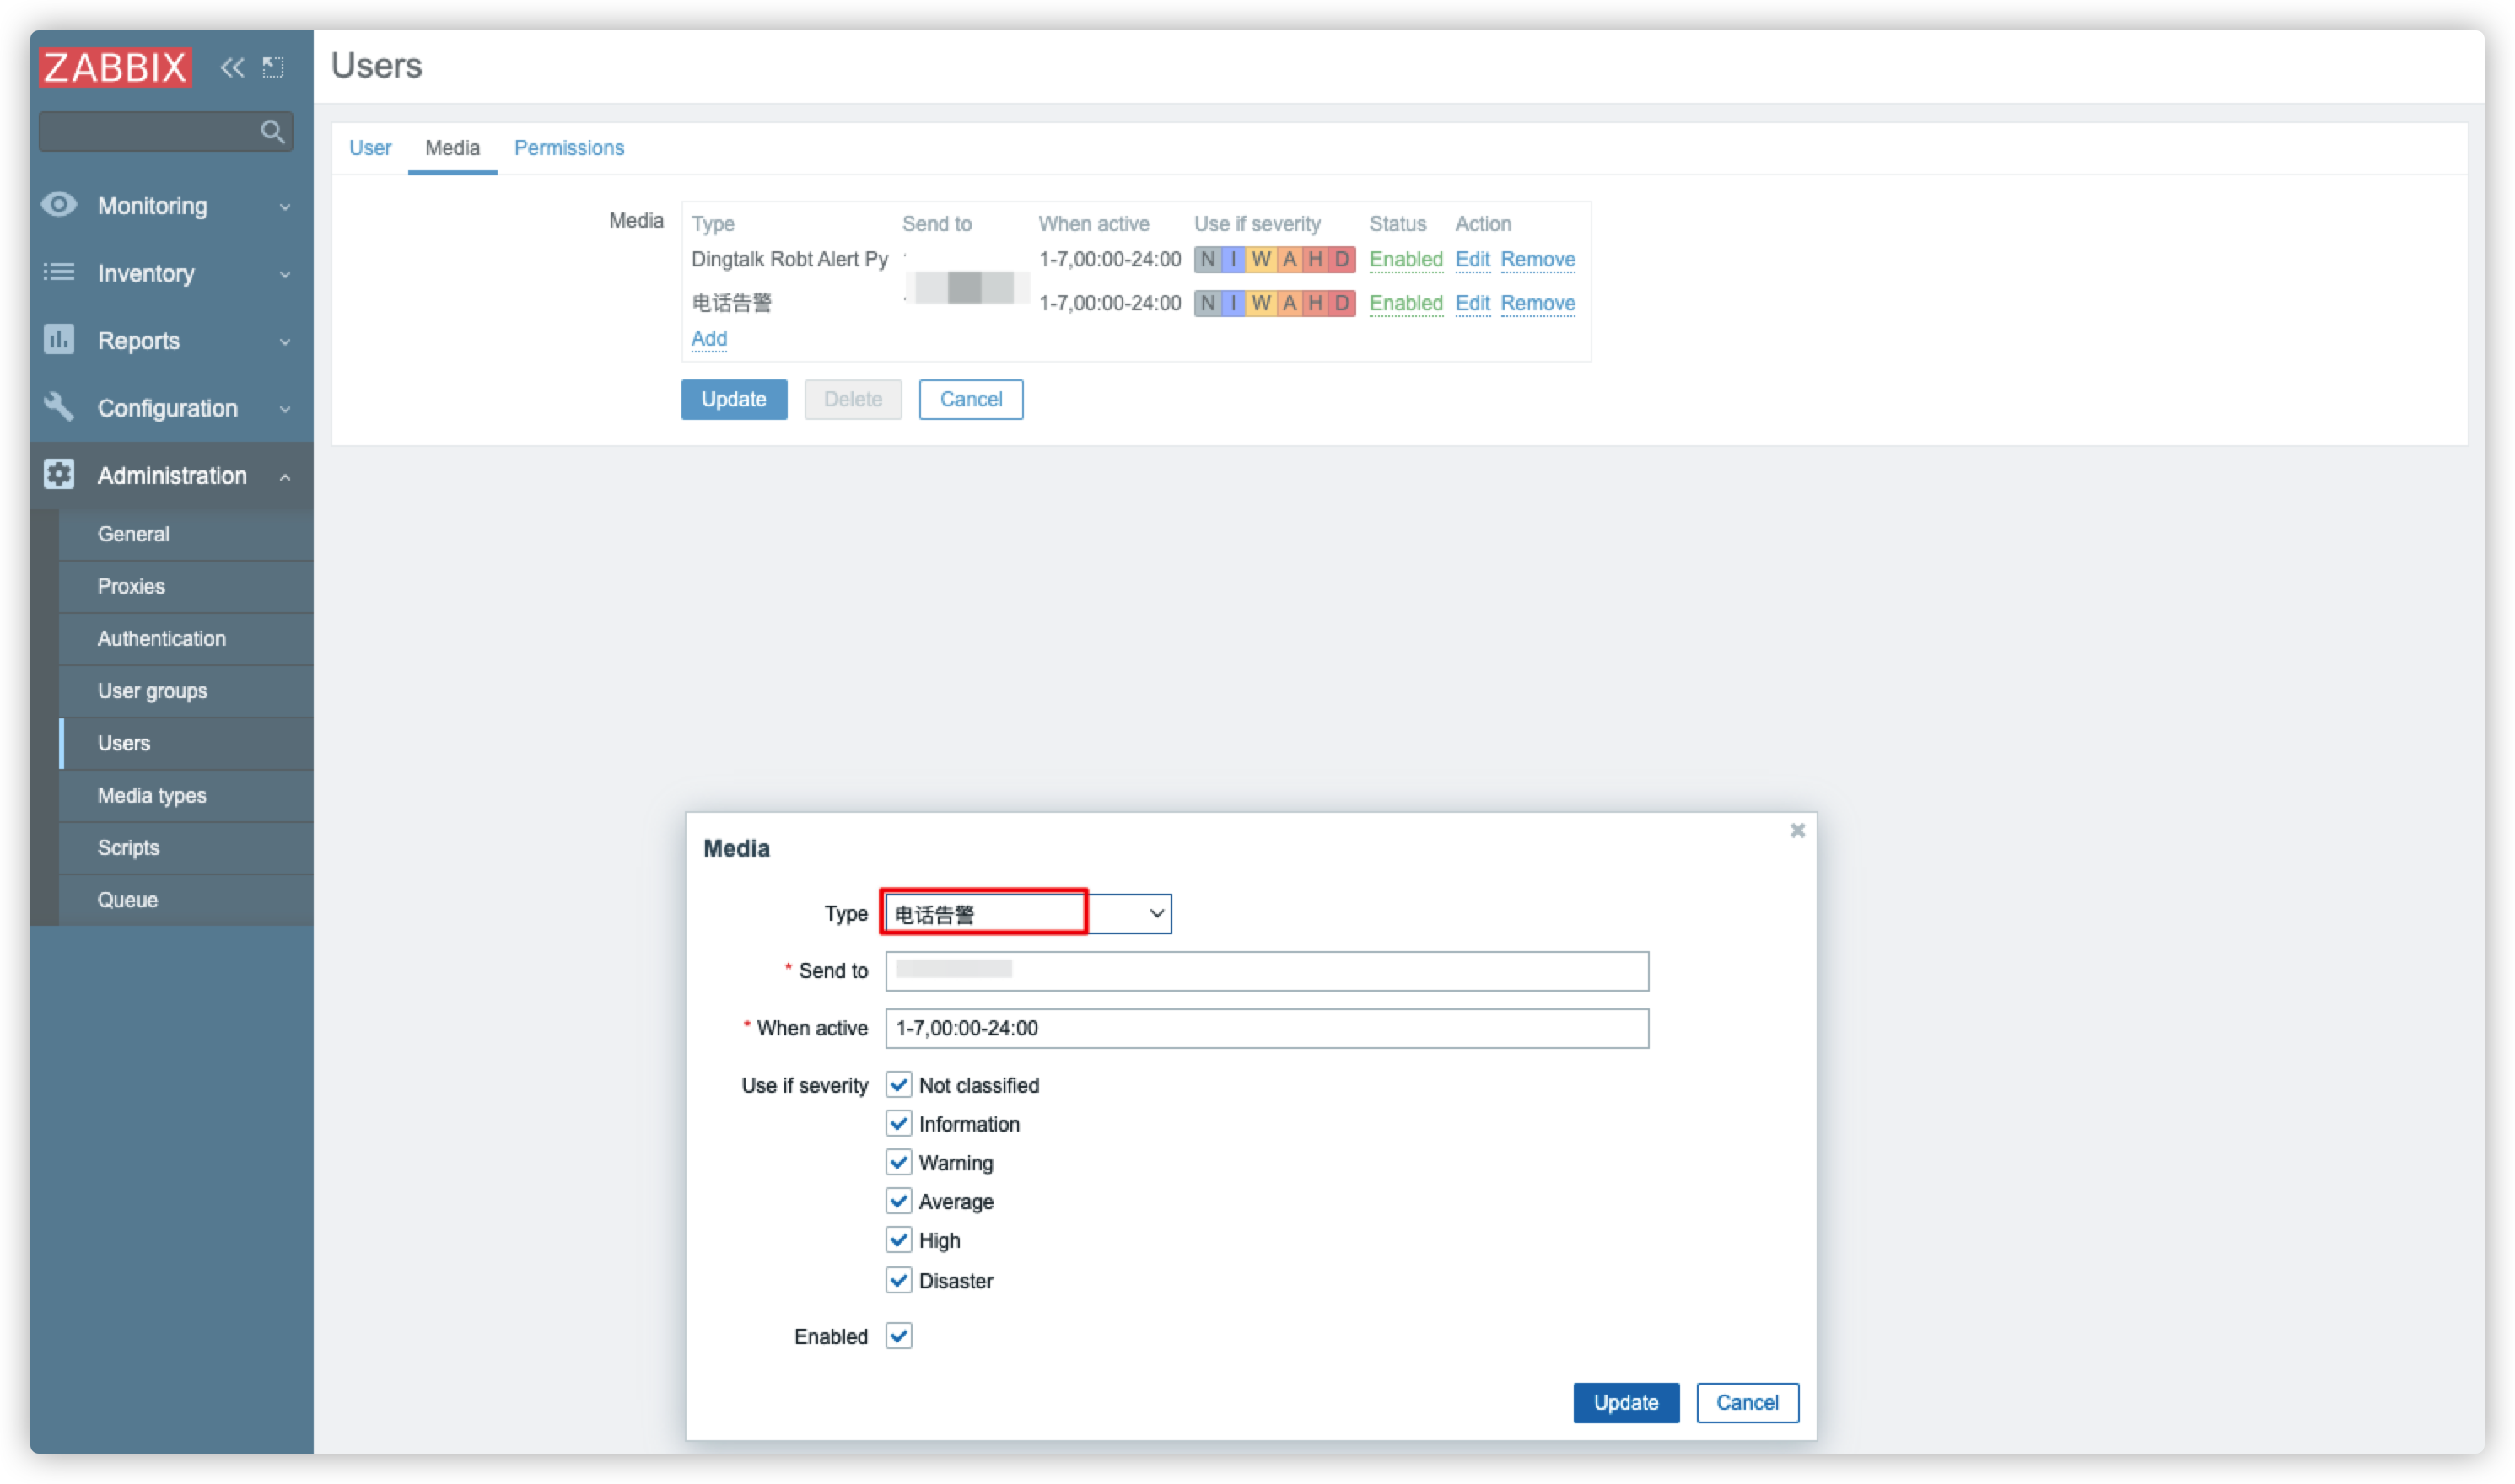Click the N severity badge in 电话告警 row
The image size is (2515, 1484).
click(x=1207, y=303)
